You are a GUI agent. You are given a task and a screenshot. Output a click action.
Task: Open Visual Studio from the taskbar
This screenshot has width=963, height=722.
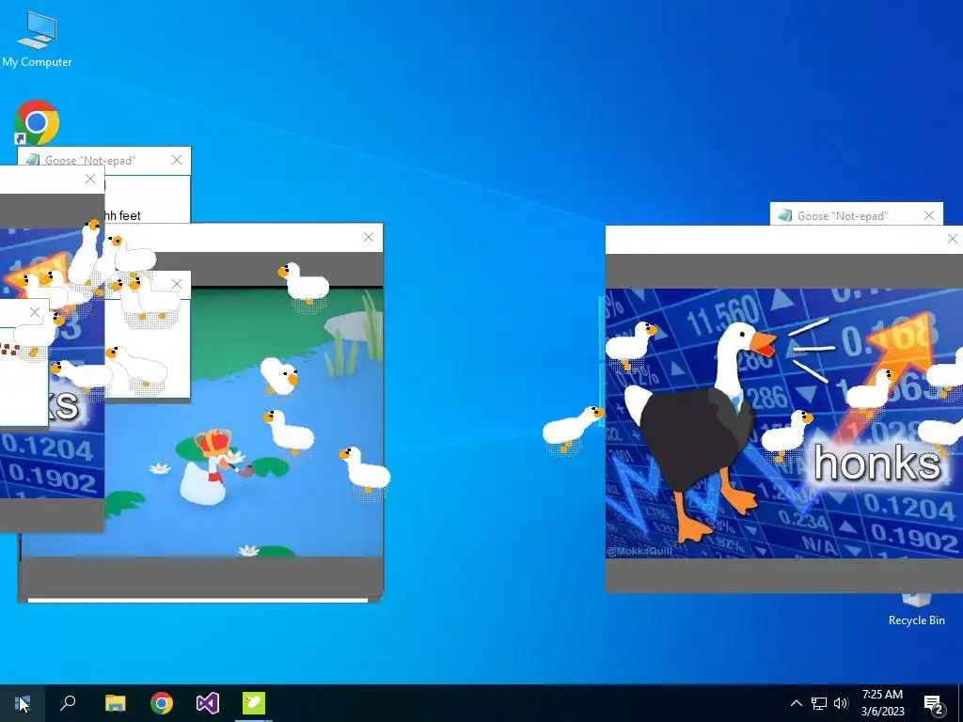point(208,703)
